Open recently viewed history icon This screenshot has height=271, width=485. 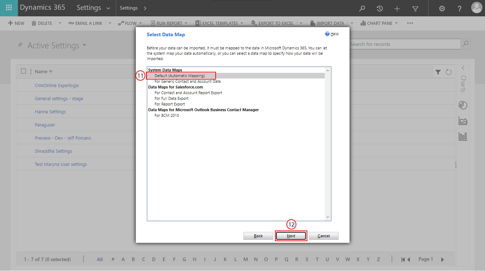(380, 9)
